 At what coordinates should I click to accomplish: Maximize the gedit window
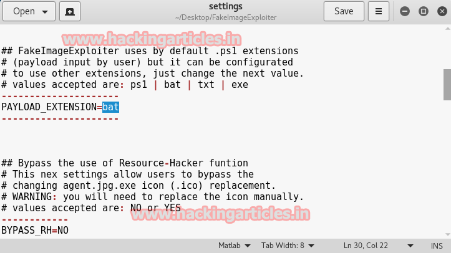[424, 11]
